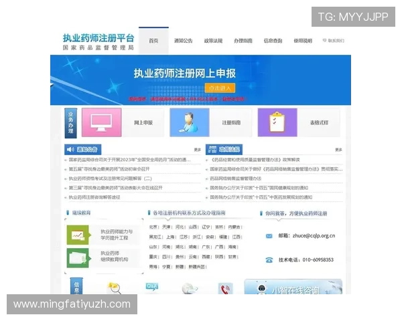Open 药品网络销售监督管理办法 贯彻落实 link

(276, 169)
